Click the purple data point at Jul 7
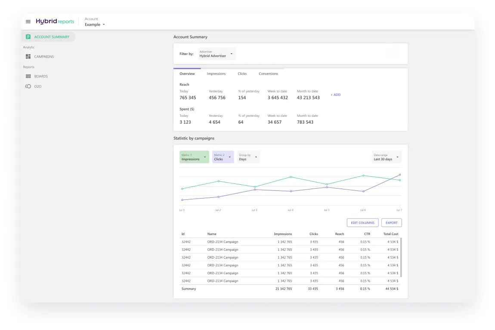495x330 pixels. [x=400, y=174]
